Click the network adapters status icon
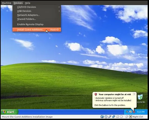149x120 pixels. [x=113, y=117]
